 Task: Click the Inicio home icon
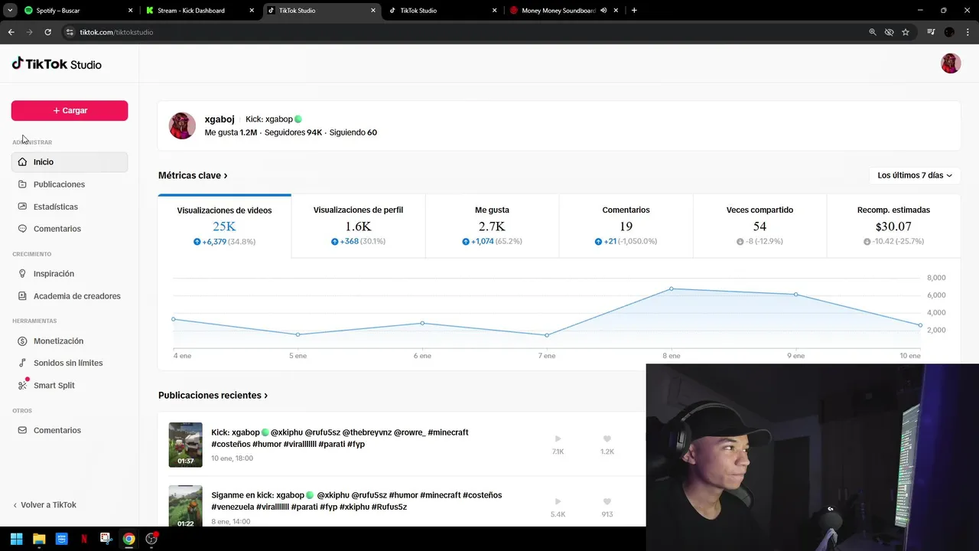tap(23, 162)
